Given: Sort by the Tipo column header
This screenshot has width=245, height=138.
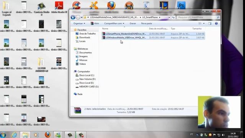Looking at the screenshot, I should pos(180,29).
